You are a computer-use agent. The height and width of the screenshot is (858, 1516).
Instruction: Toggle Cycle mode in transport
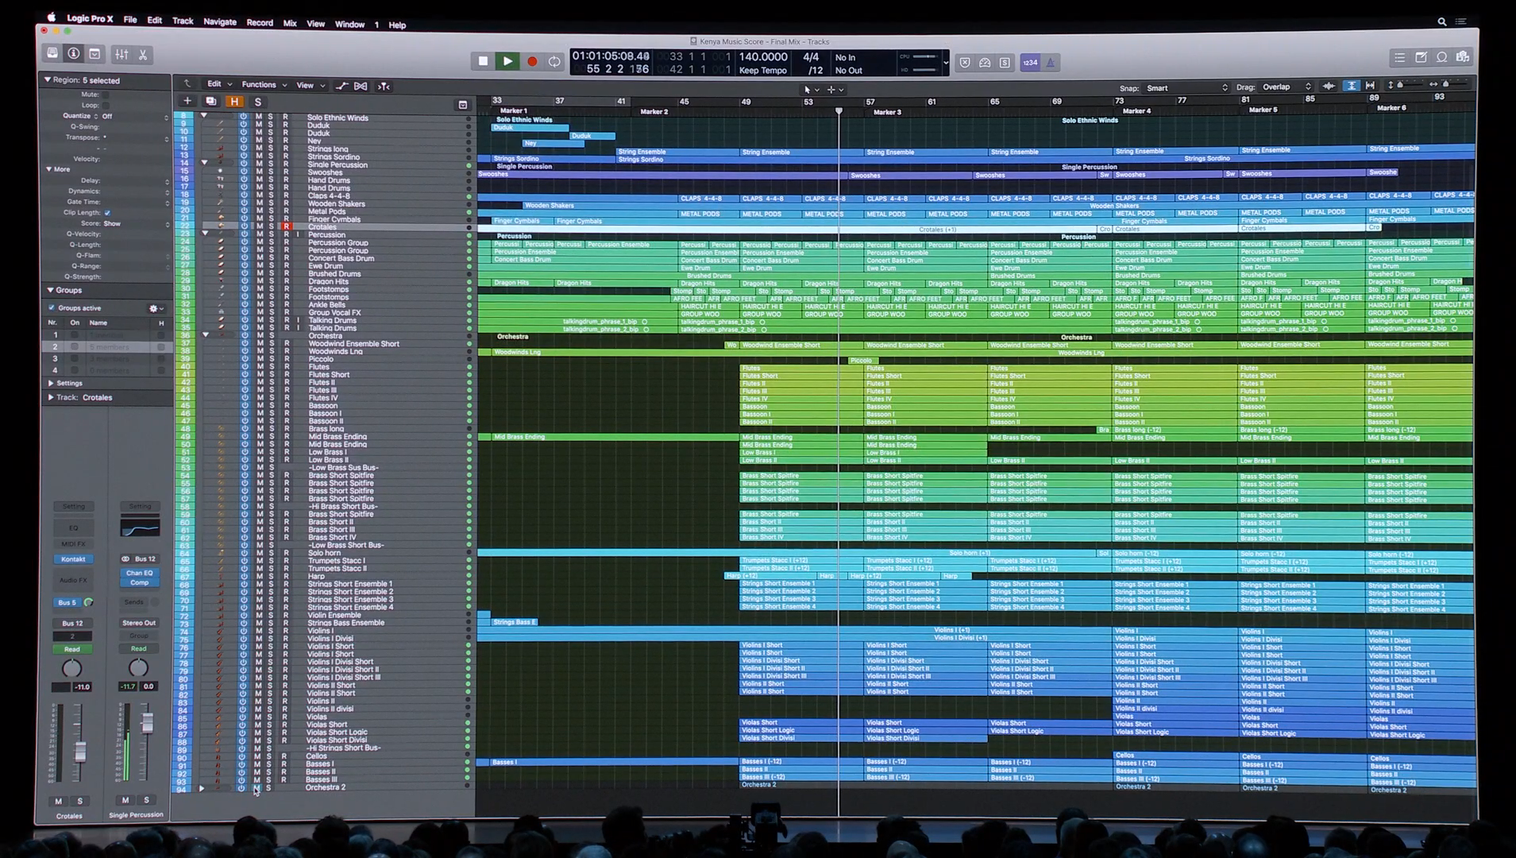[554, 61]
